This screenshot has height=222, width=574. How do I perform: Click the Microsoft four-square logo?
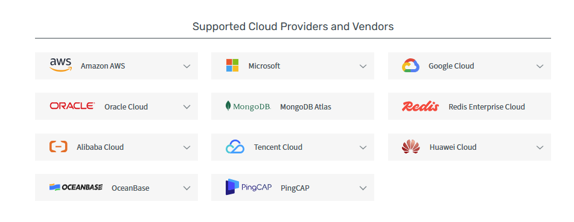click(232, 66)
